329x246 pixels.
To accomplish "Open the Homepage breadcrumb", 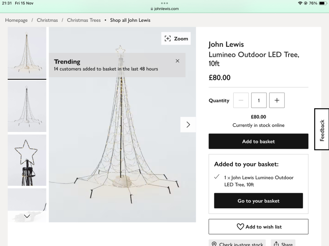I will 16,20.
